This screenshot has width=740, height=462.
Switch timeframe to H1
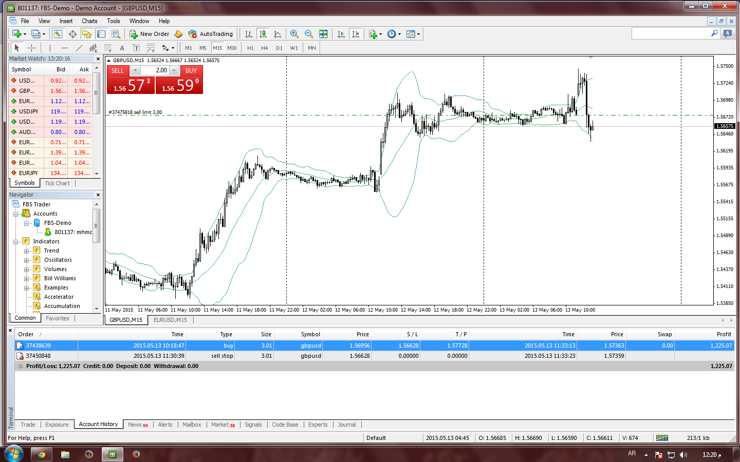click(250, 48)
